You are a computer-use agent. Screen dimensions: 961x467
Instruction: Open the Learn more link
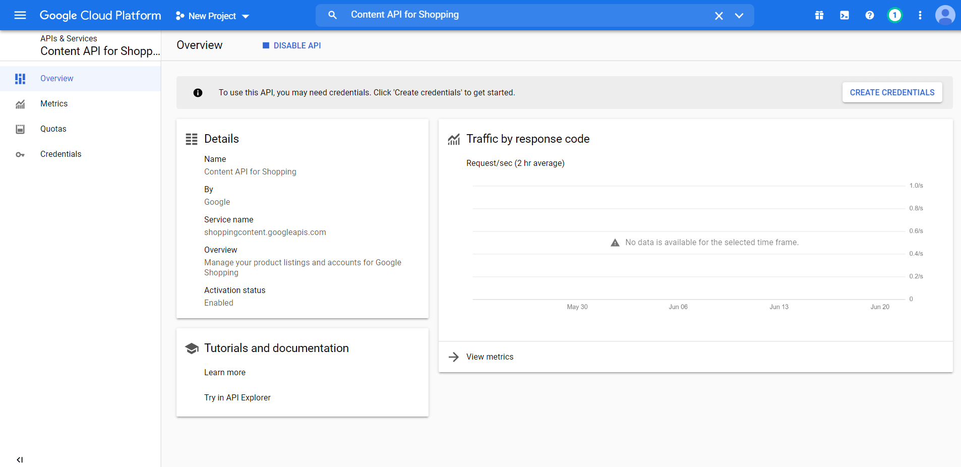225,372
